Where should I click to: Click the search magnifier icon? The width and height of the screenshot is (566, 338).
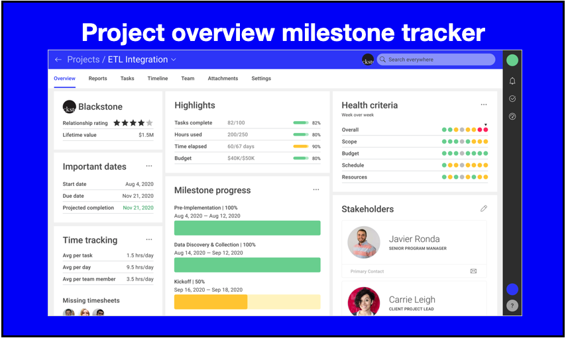coord(382,60)
